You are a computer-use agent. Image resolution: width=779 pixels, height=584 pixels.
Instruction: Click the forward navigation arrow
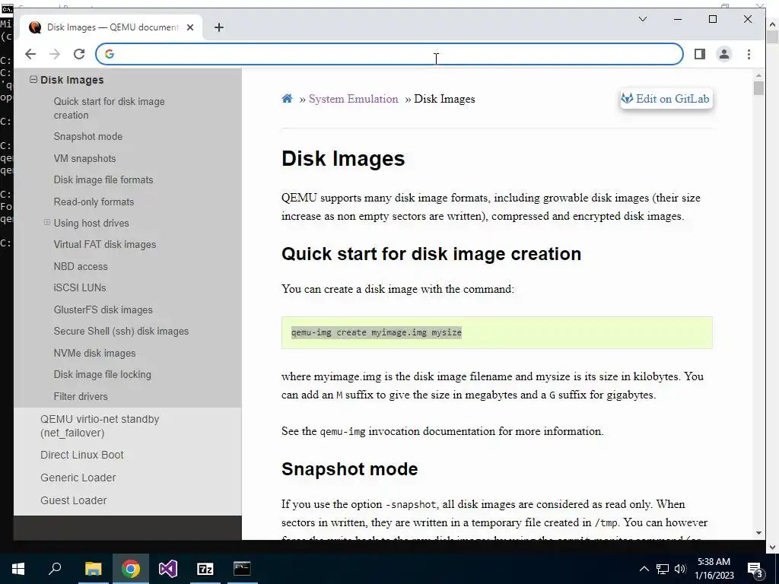(55, 54)
